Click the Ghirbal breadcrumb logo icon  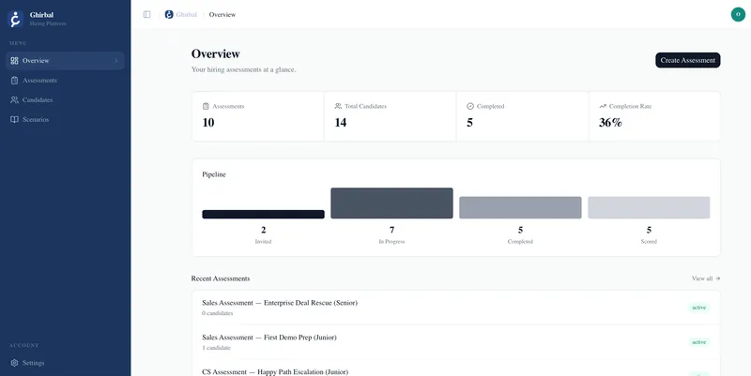click(x=169, y=14)
